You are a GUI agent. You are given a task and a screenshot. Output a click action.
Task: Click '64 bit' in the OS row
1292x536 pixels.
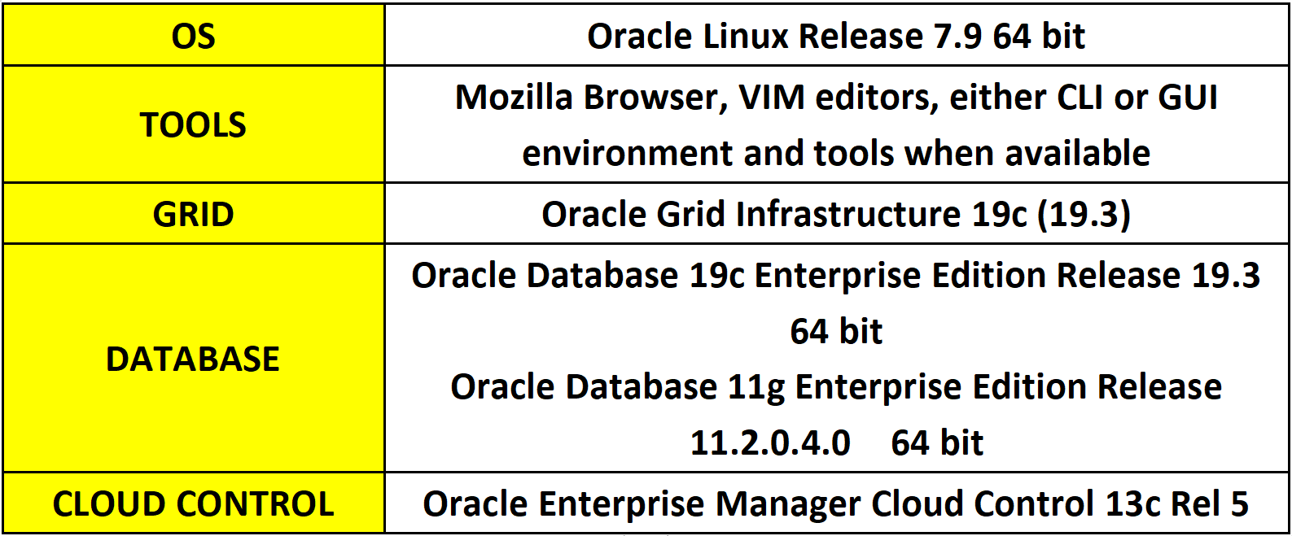1039,37
